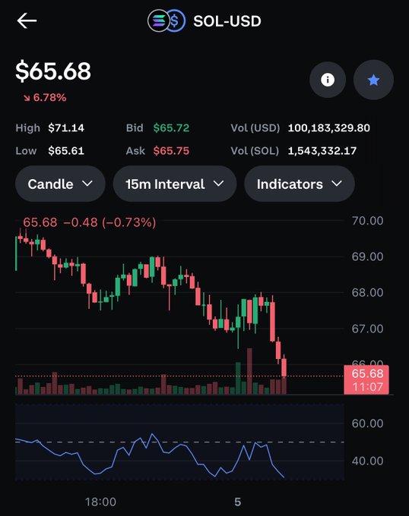Tap the Bid price $65.72

pos(171,127)
